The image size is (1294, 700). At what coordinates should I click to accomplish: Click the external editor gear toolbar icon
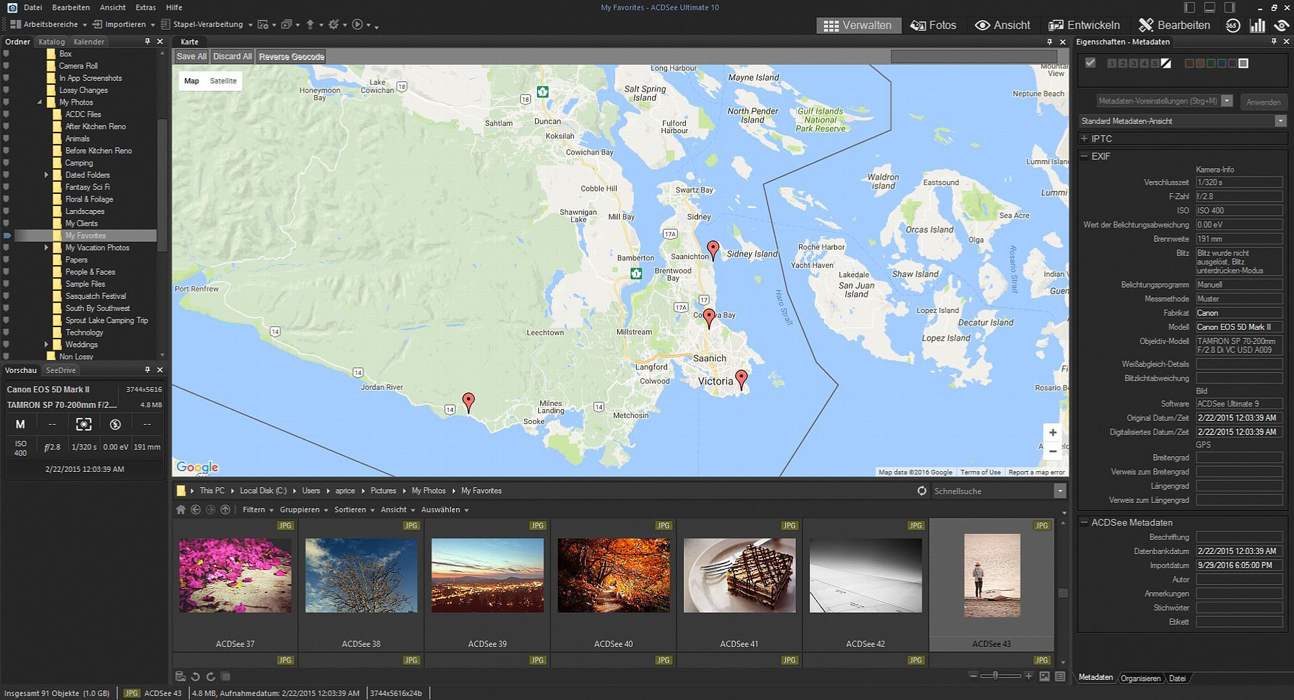click(334, 25)
